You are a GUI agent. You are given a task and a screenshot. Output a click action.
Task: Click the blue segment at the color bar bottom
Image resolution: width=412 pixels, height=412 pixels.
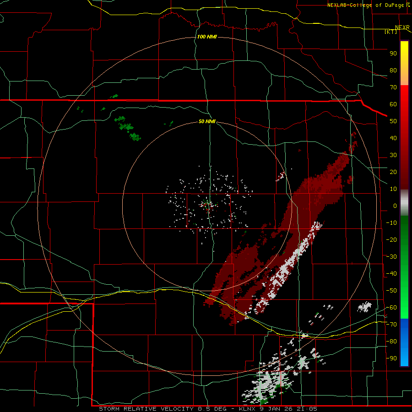(x=404, y=342)
